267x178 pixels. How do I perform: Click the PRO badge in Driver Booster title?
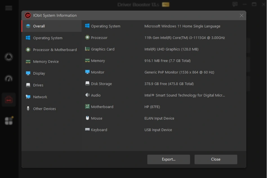point(165,4)
